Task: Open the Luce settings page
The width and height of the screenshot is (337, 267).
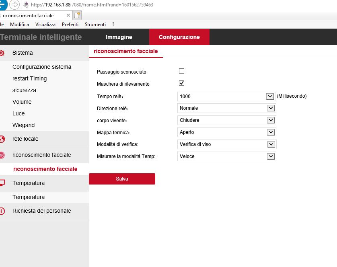Action: (x=18, y=113)
